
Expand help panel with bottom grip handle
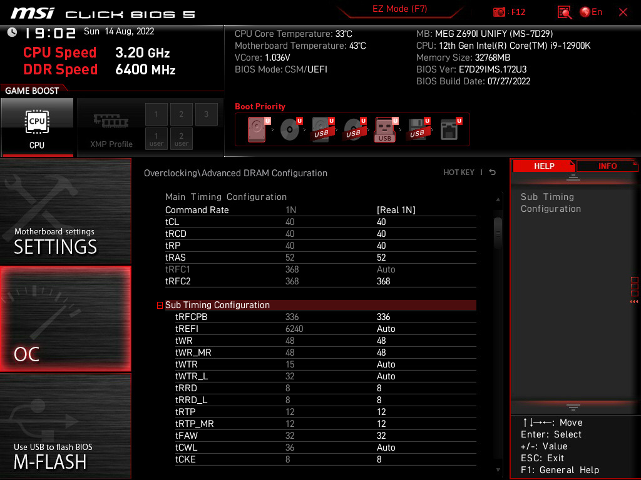click(x=573, y=407)
